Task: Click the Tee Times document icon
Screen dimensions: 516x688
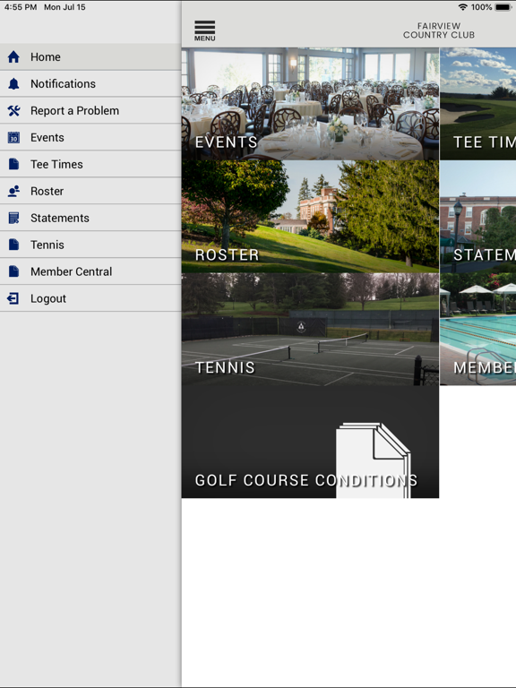Action: tap(13, 164)
